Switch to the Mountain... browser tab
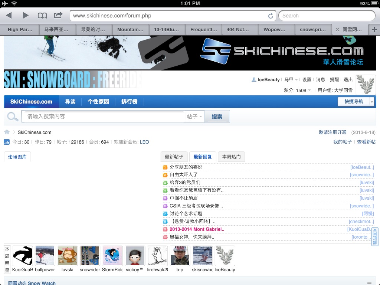The height and width of the screenshot is (285, 380). [130, 30]
